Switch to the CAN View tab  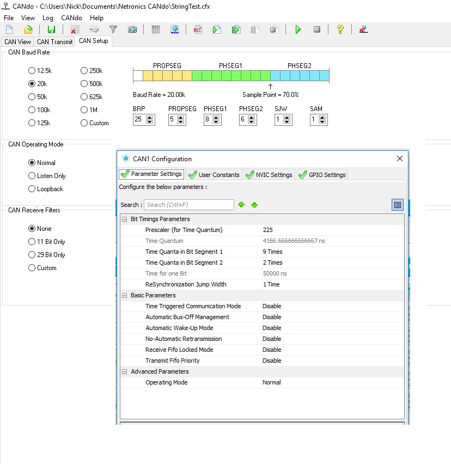pyautogui.click(x=17, y=42)
